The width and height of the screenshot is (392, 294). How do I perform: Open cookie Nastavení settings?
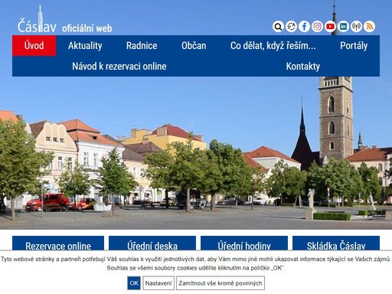click(158, 283)
